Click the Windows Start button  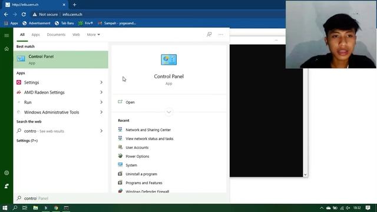(x=5, y=208)
